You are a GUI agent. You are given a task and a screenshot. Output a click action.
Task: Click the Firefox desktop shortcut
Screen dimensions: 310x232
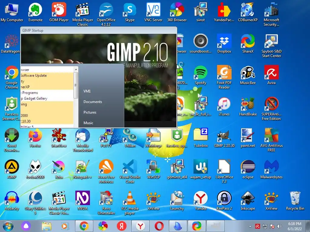[x=35, y=138]
